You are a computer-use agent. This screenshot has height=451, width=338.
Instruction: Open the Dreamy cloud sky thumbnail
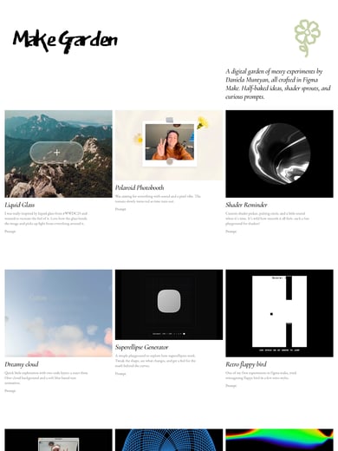[x=58, y=313]
